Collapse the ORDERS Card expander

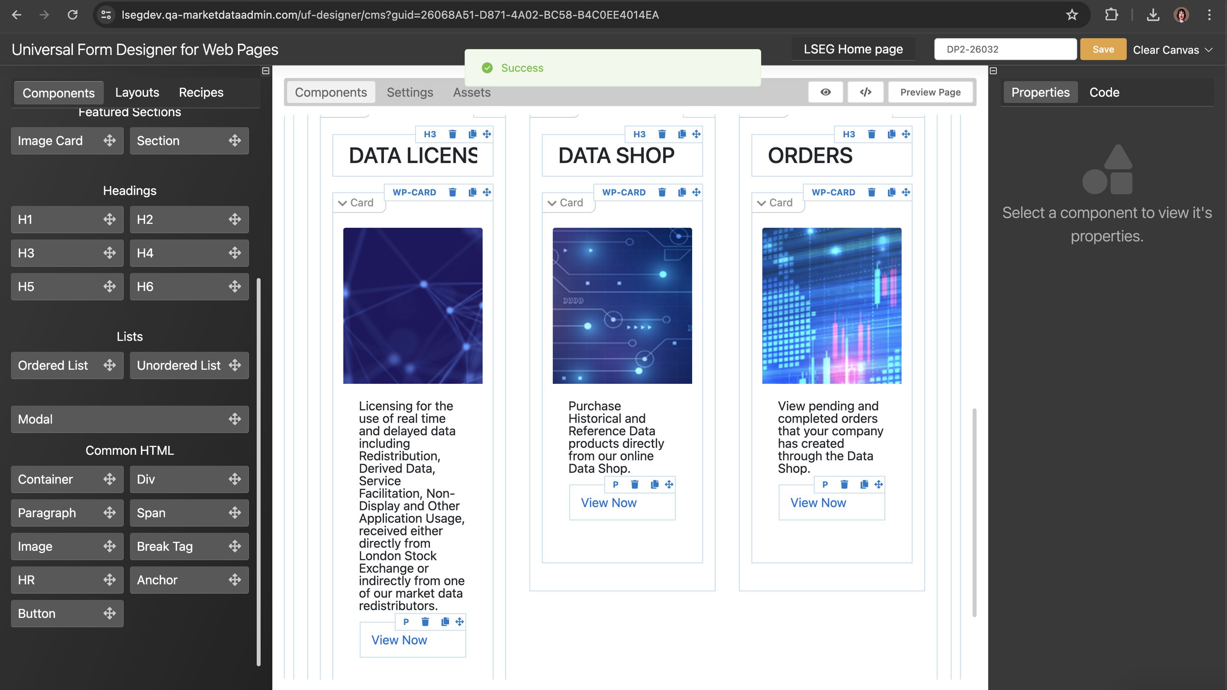(761, 203)
